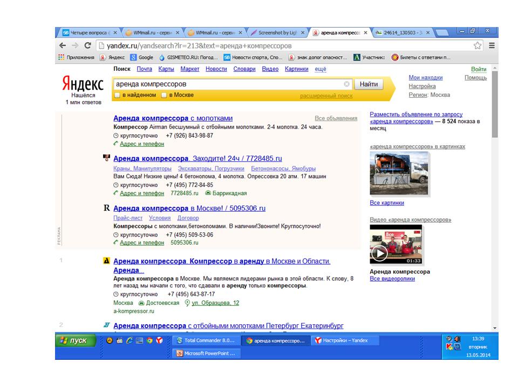Bookmark page with the star icon

pyautogui.click(x=478, y=45)
